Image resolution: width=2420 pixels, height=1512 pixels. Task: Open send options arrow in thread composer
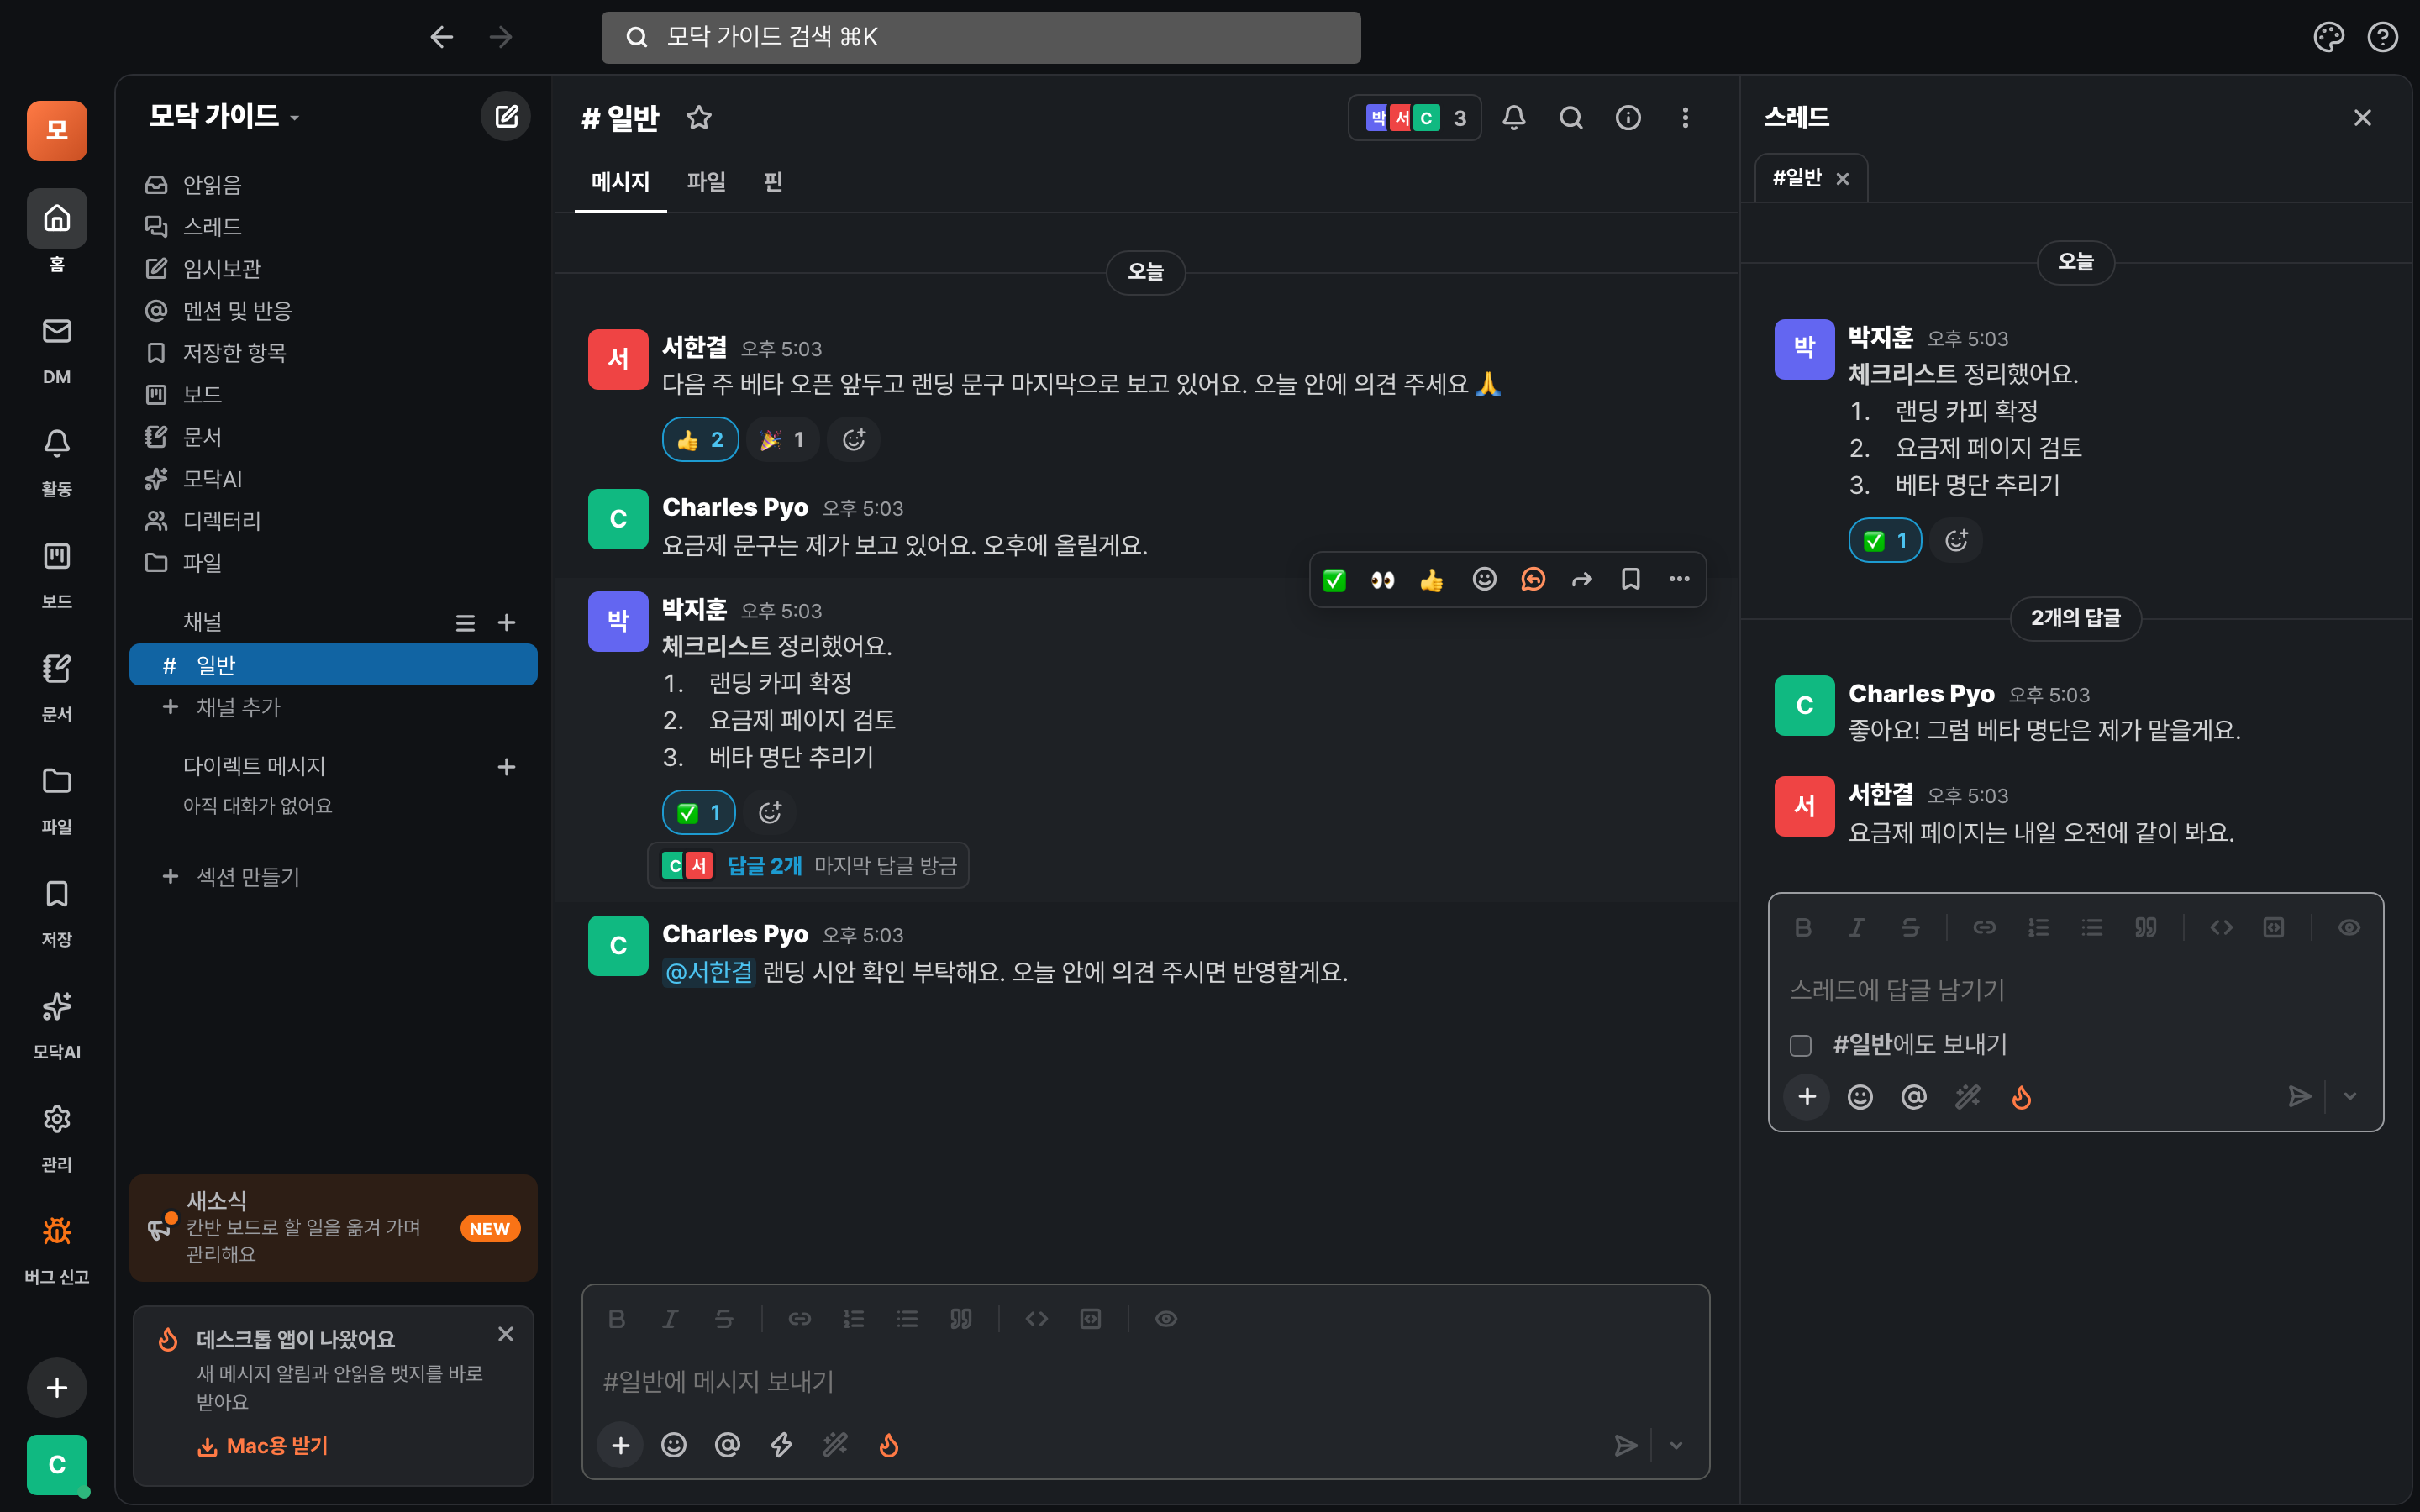tap(2350, 1097)
